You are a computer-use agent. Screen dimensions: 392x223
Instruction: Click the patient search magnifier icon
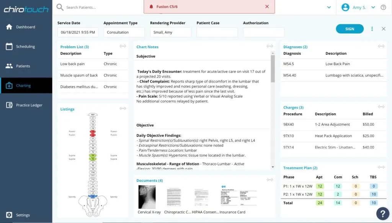pyautogui.click(x=60, y=7)
